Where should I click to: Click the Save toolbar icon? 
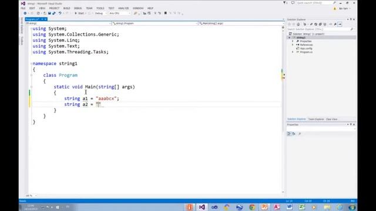49,13
